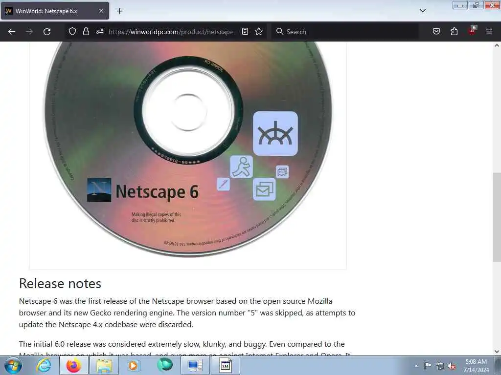Switch to Firefox in the taskbar

pos(74,365)
